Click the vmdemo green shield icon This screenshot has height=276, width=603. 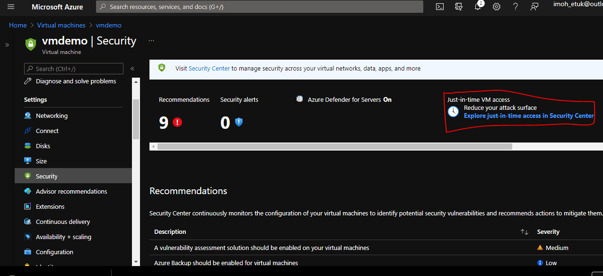[x=30, y=44]
